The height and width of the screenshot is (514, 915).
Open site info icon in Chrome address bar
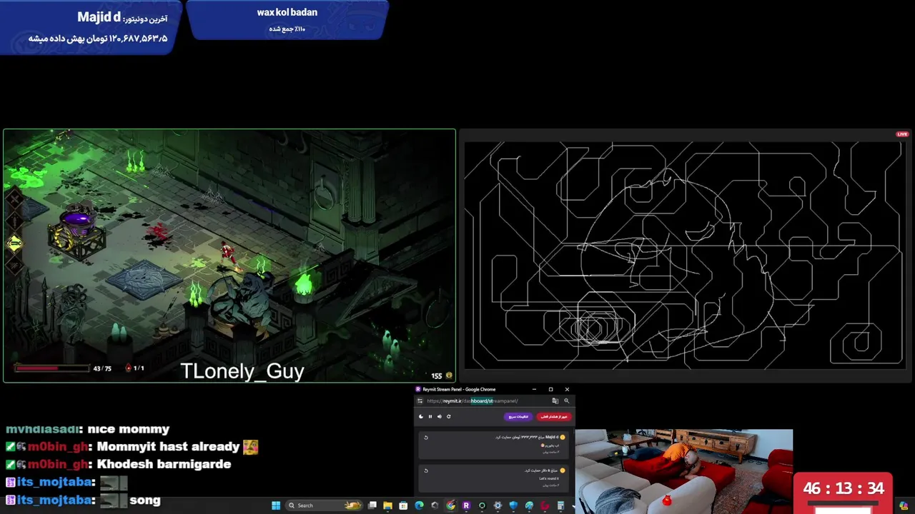click(x=420, y=400)
